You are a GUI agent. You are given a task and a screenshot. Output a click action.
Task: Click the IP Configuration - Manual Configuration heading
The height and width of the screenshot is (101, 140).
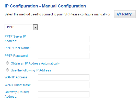point(45,6)
